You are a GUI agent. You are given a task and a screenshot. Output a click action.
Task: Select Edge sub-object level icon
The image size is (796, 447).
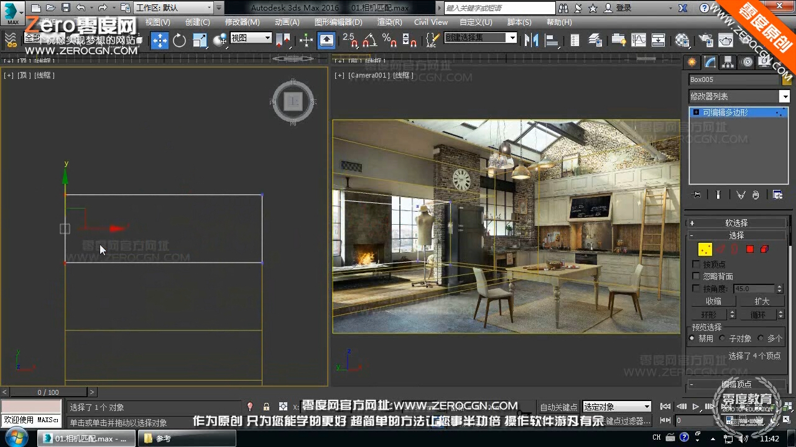(x=721, y=249)
